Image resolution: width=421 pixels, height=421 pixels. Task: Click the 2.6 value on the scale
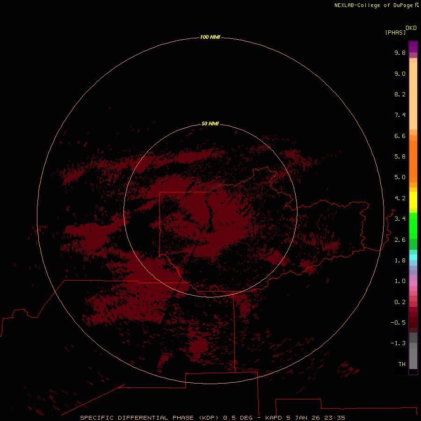tap(400, 240)
